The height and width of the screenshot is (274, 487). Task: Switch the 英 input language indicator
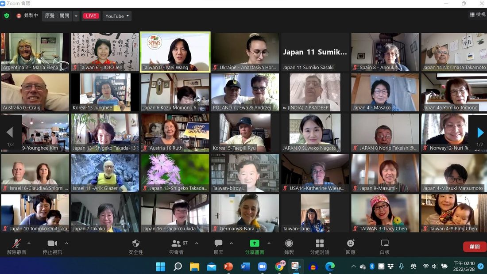pos(413,266)
